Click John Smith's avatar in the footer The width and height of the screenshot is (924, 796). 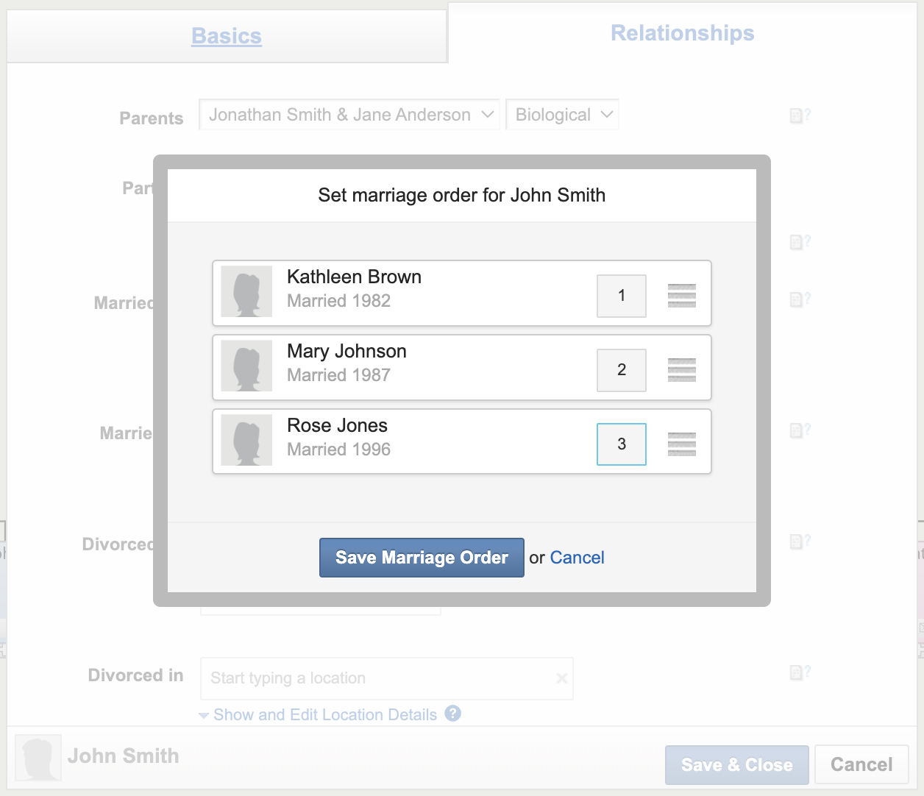(x=38, y=757)
